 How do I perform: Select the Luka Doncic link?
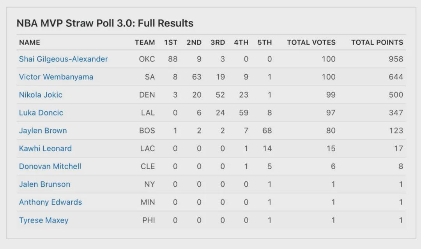pos(41,113)
